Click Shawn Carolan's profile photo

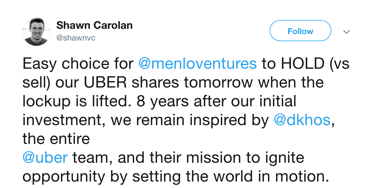click(36, 32)
